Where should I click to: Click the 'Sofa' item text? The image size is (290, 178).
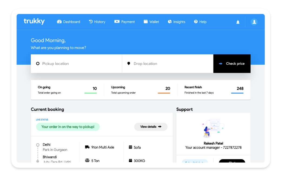point(137,147)
